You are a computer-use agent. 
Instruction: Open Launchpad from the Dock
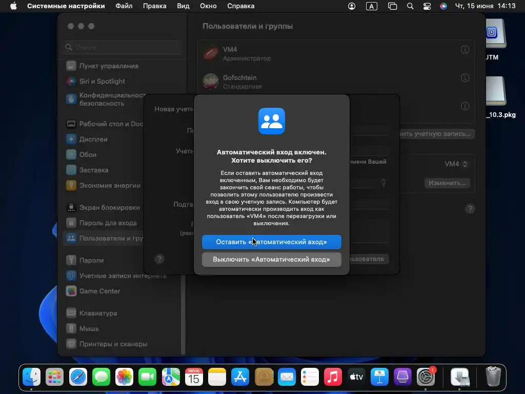click(54, 377)
